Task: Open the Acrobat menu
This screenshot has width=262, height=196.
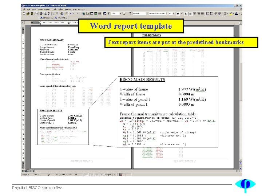Action: coord(82,9)
